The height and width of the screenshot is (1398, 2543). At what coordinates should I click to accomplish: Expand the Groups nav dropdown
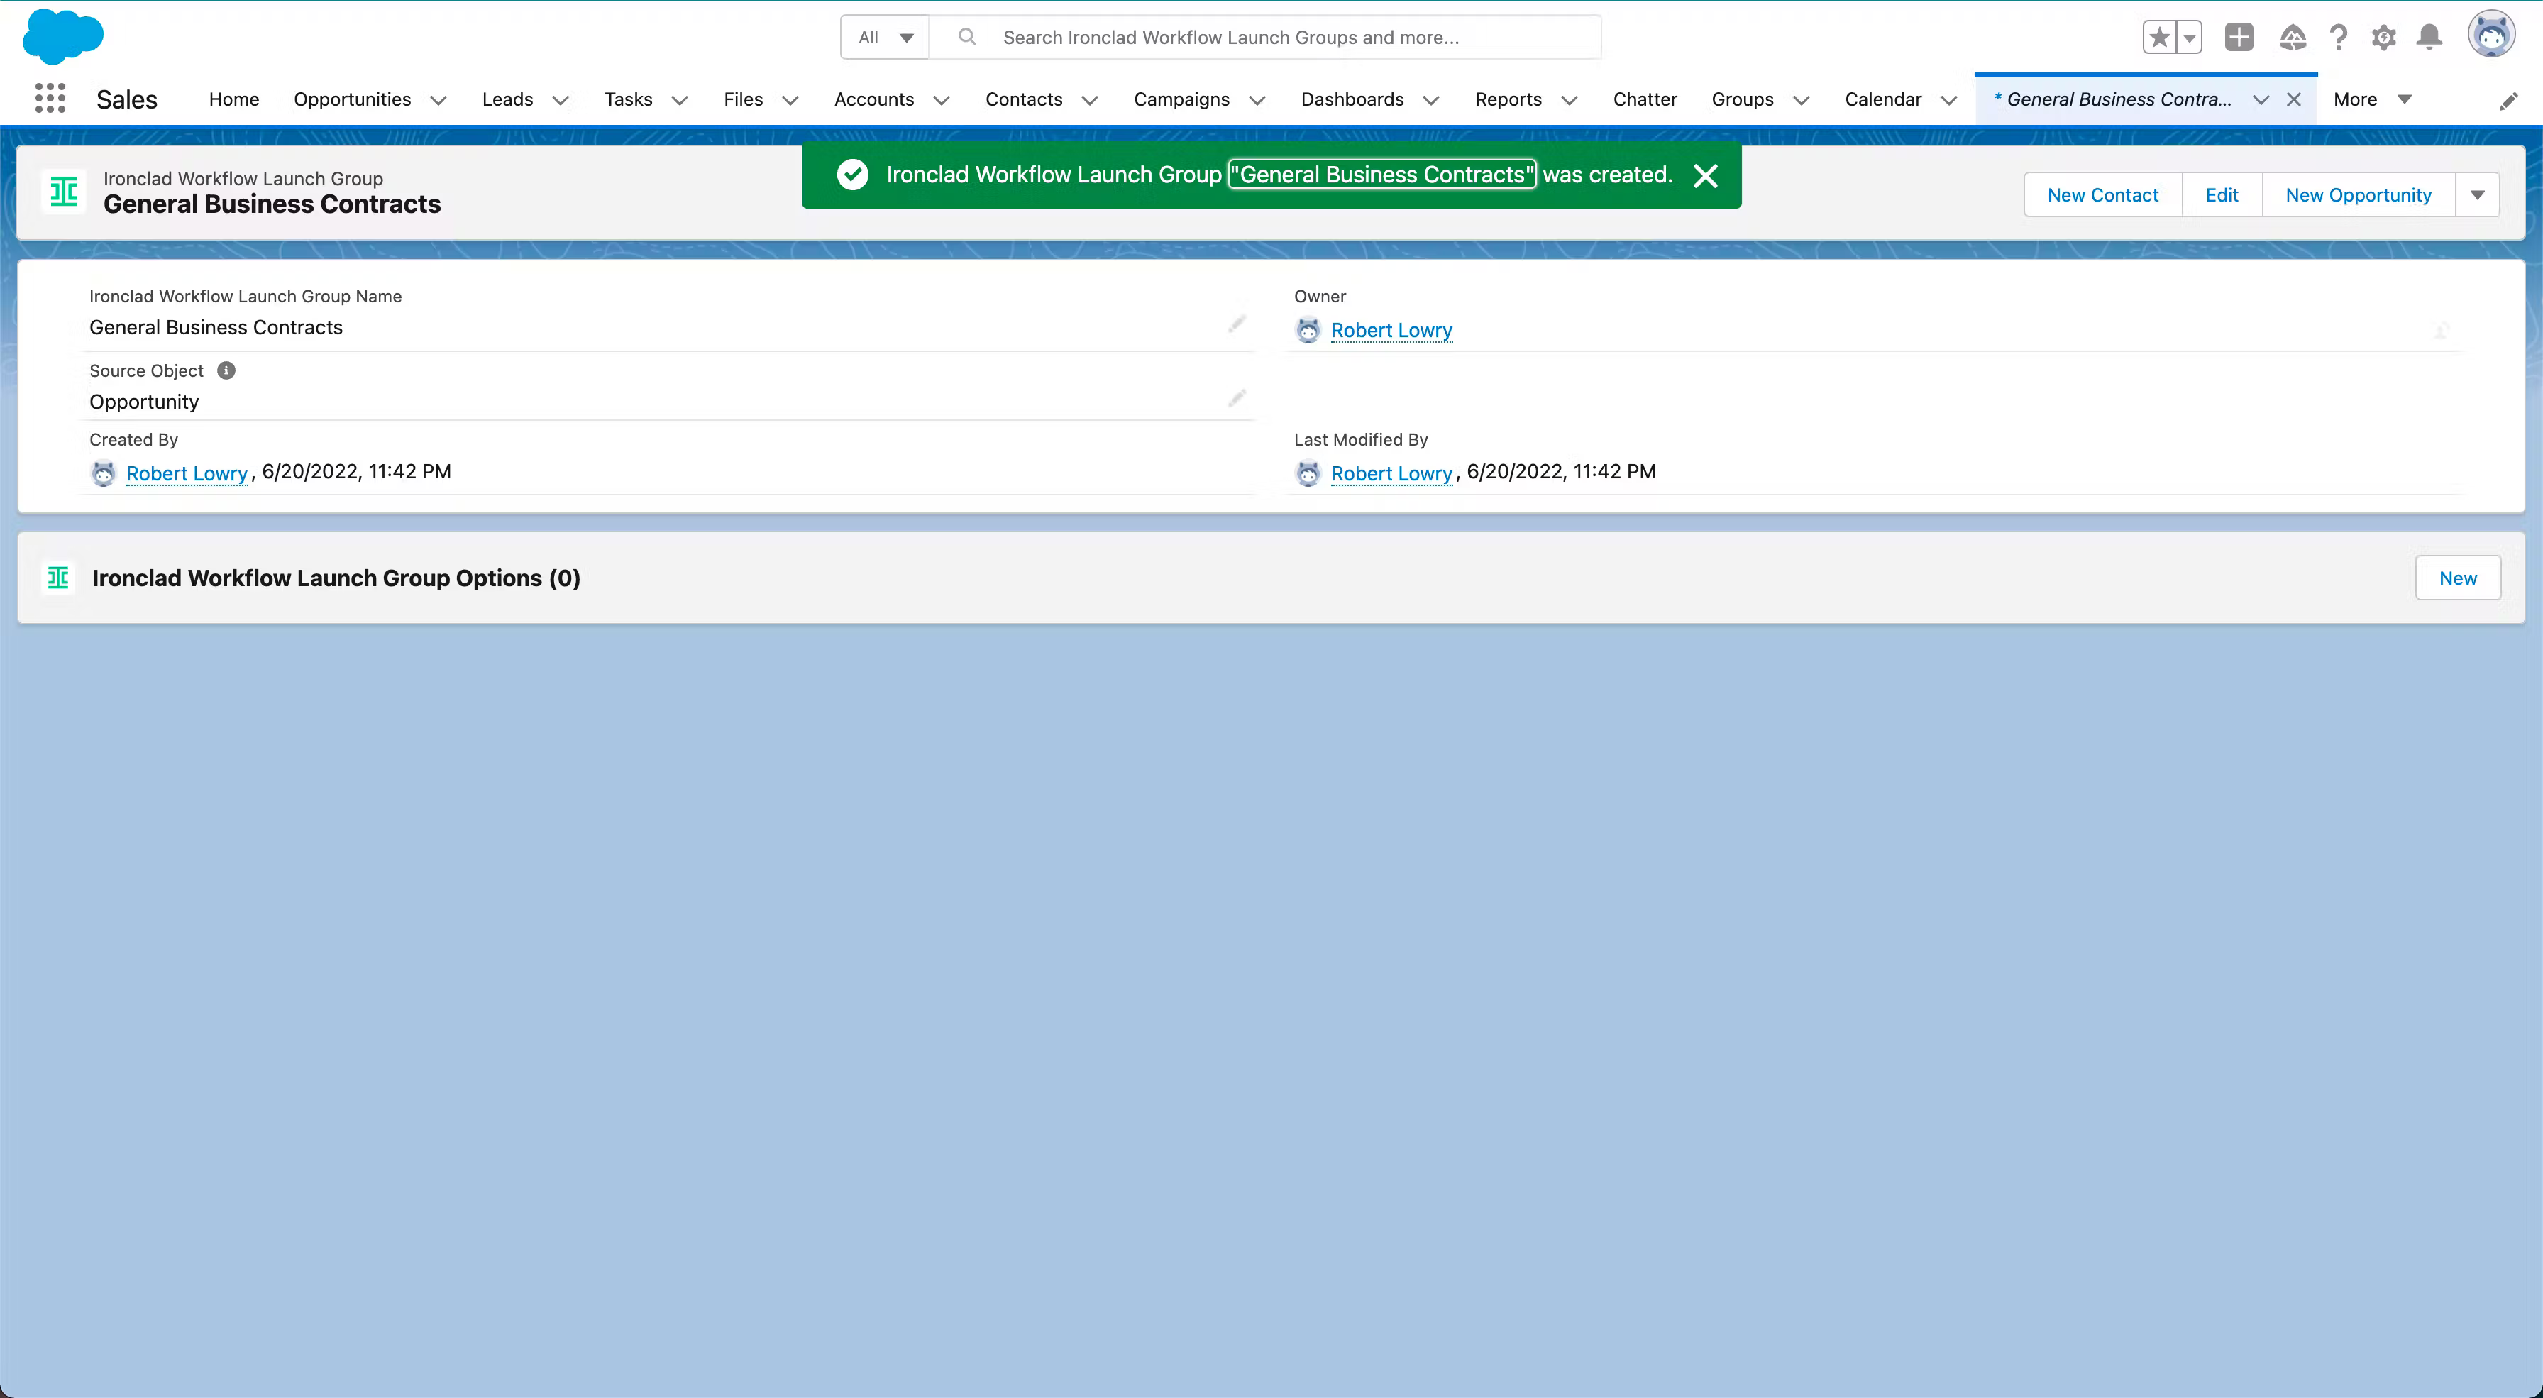1801,100
